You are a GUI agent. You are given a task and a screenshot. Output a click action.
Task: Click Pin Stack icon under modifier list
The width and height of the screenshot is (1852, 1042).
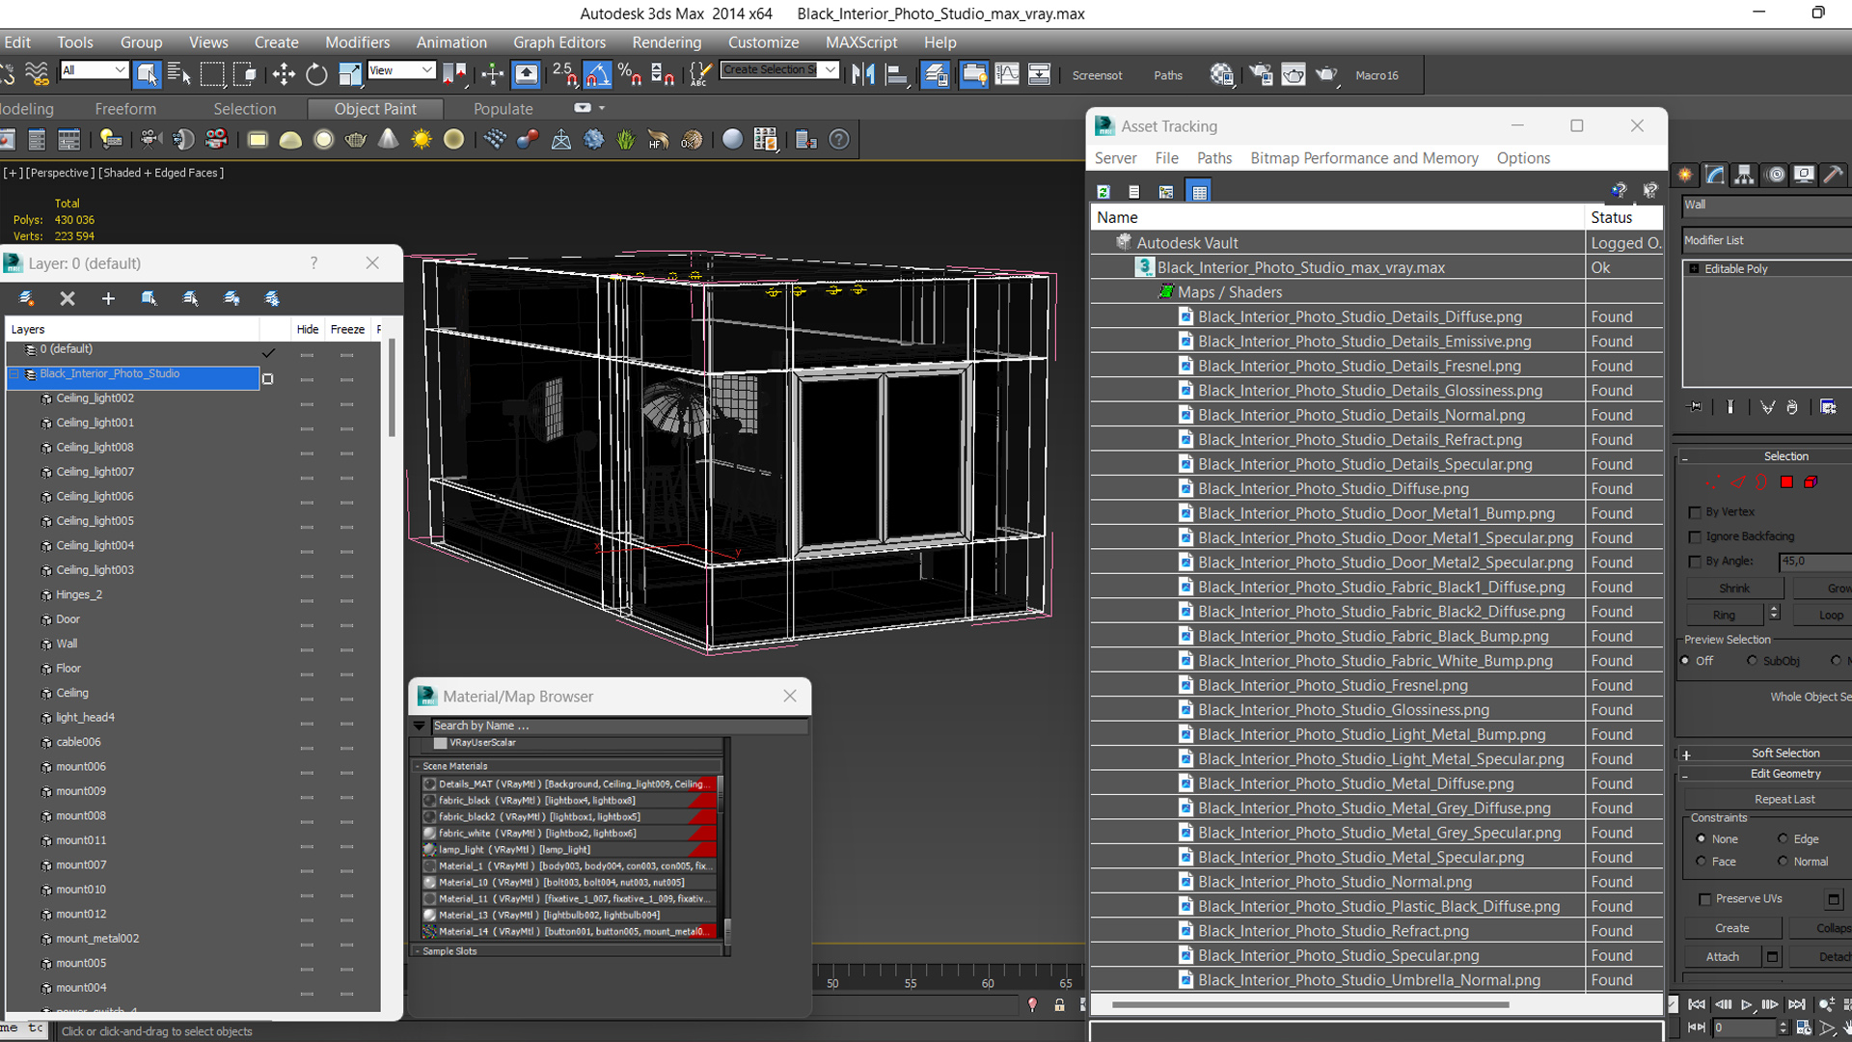[x=1696, y=406]
